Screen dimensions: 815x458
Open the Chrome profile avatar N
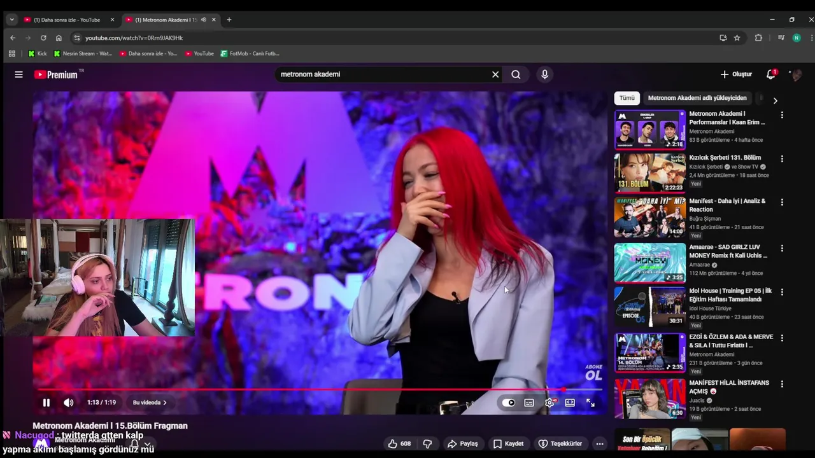pyautogui.click(x=797, y=38)
